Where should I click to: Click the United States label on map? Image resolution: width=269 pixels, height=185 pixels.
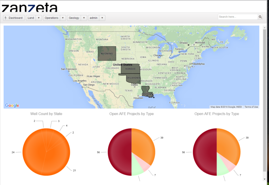click(122, 65)
